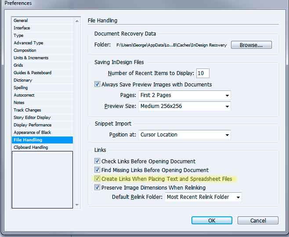Click Browse for recovery folder
The width and height of the screenshot is (289, 237).
(x=251, y=45)
